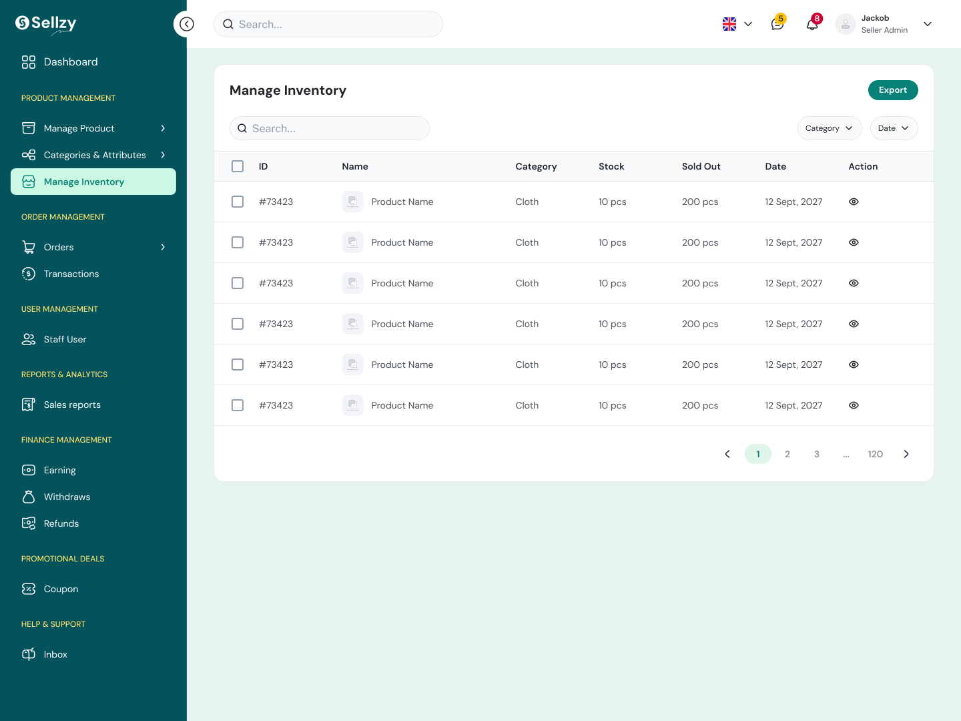The image size is (961, 721).
Task: Open the Dashboard from the sidebar
Action: (70, 61)
